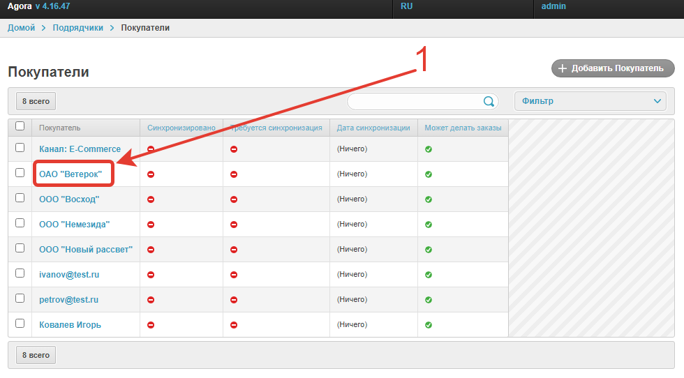This screenshot has height=378, width=684.
Task: Select checkbox for ООО "Новый рассвет"
Action: click(x=20, y=248)
